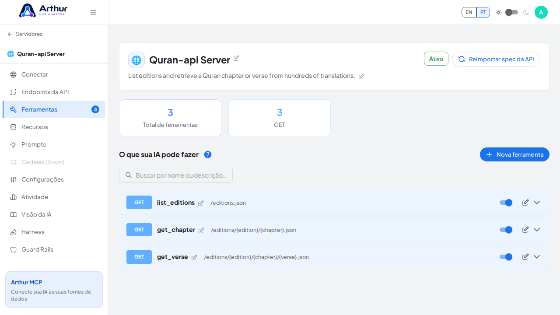Image resolution: width=560 pixels, height=315 pixels.
Task: Edit the Quran-api Server title
Action: pyautogui.click(x=236, y=58)
